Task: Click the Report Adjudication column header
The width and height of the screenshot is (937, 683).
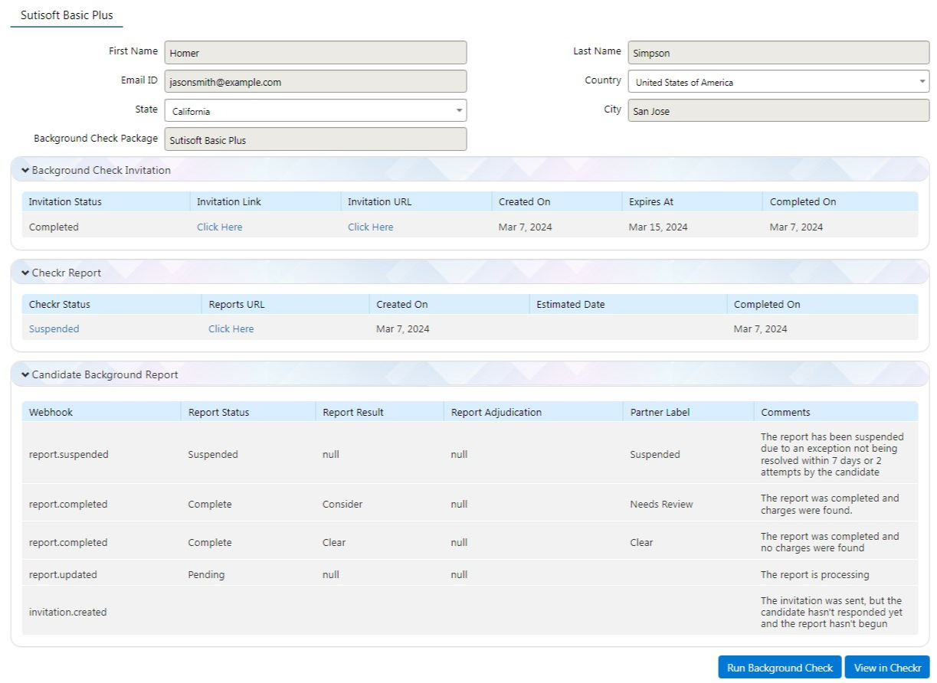Action: 496,412
